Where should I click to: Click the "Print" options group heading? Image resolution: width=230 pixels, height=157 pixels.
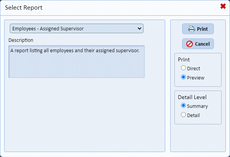click(x=184, y=60)
